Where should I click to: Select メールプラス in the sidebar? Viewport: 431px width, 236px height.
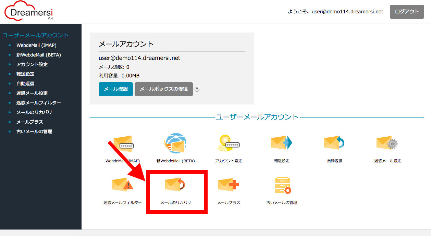30,122
